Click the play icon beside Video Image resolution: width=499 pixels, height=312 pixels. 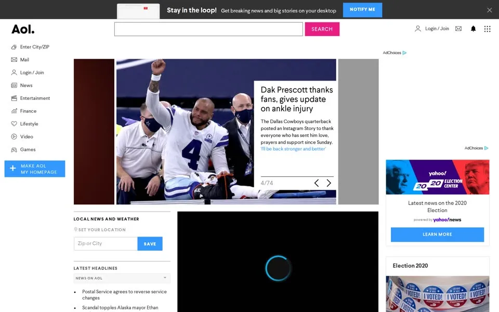14,137
